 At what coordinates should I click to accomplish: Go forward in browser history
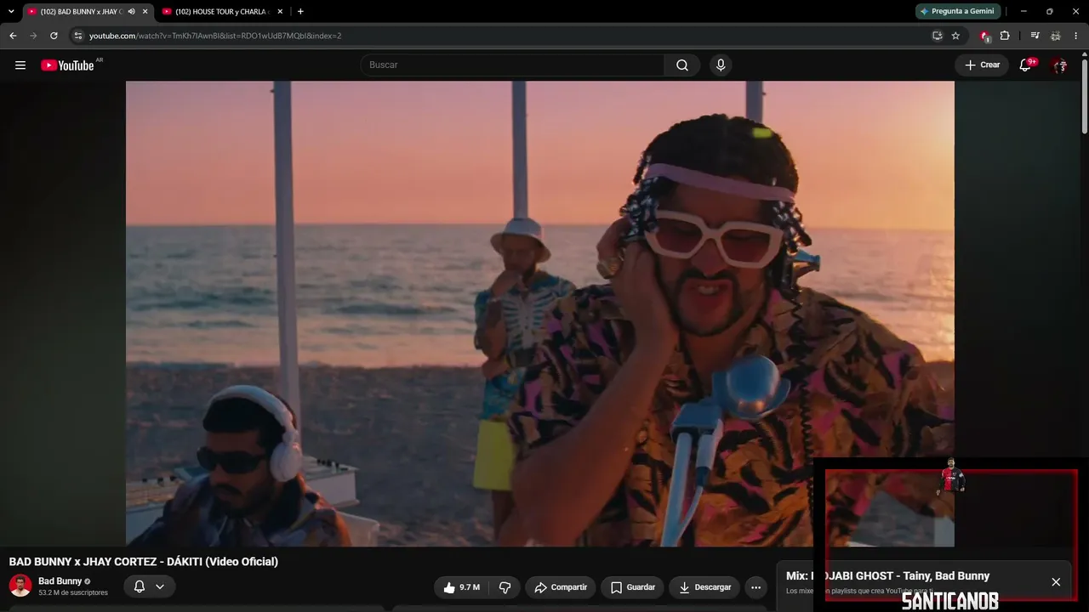click(33, 36)
